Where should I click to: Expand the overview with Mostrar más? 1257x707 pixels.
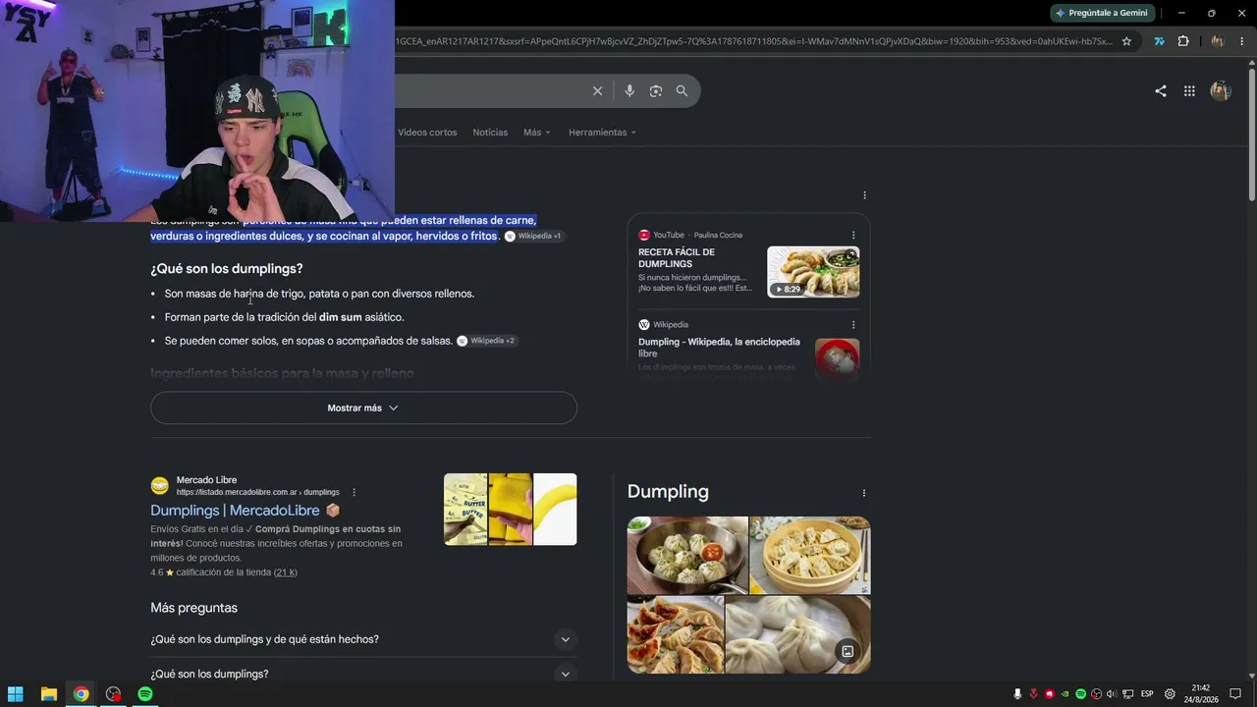coord(363,408)
